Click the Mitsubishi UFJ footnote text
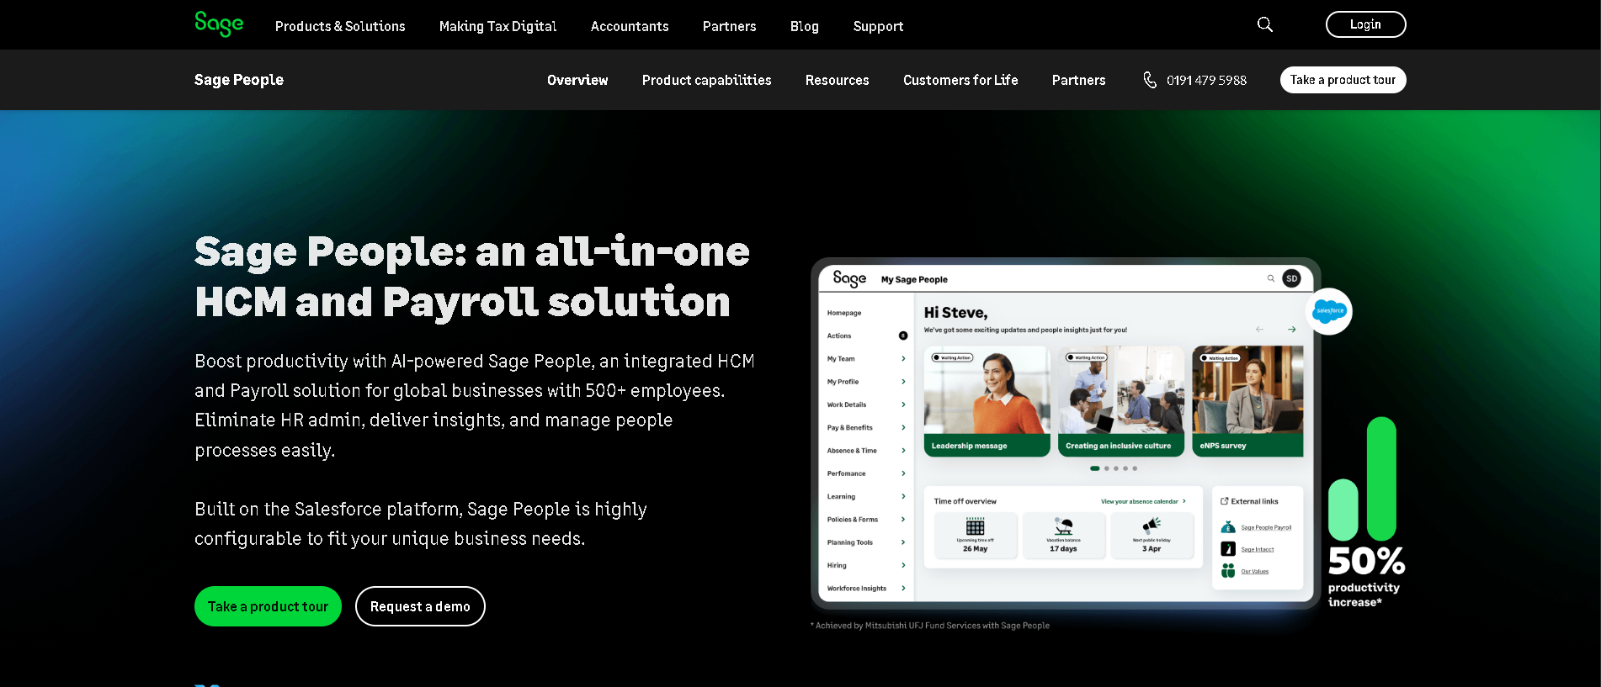 tap(930, 626)
